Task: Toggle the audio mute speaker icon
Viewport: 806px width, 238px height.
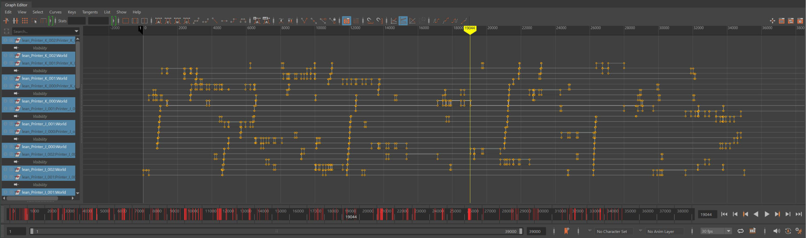Action: pos(776,231)
